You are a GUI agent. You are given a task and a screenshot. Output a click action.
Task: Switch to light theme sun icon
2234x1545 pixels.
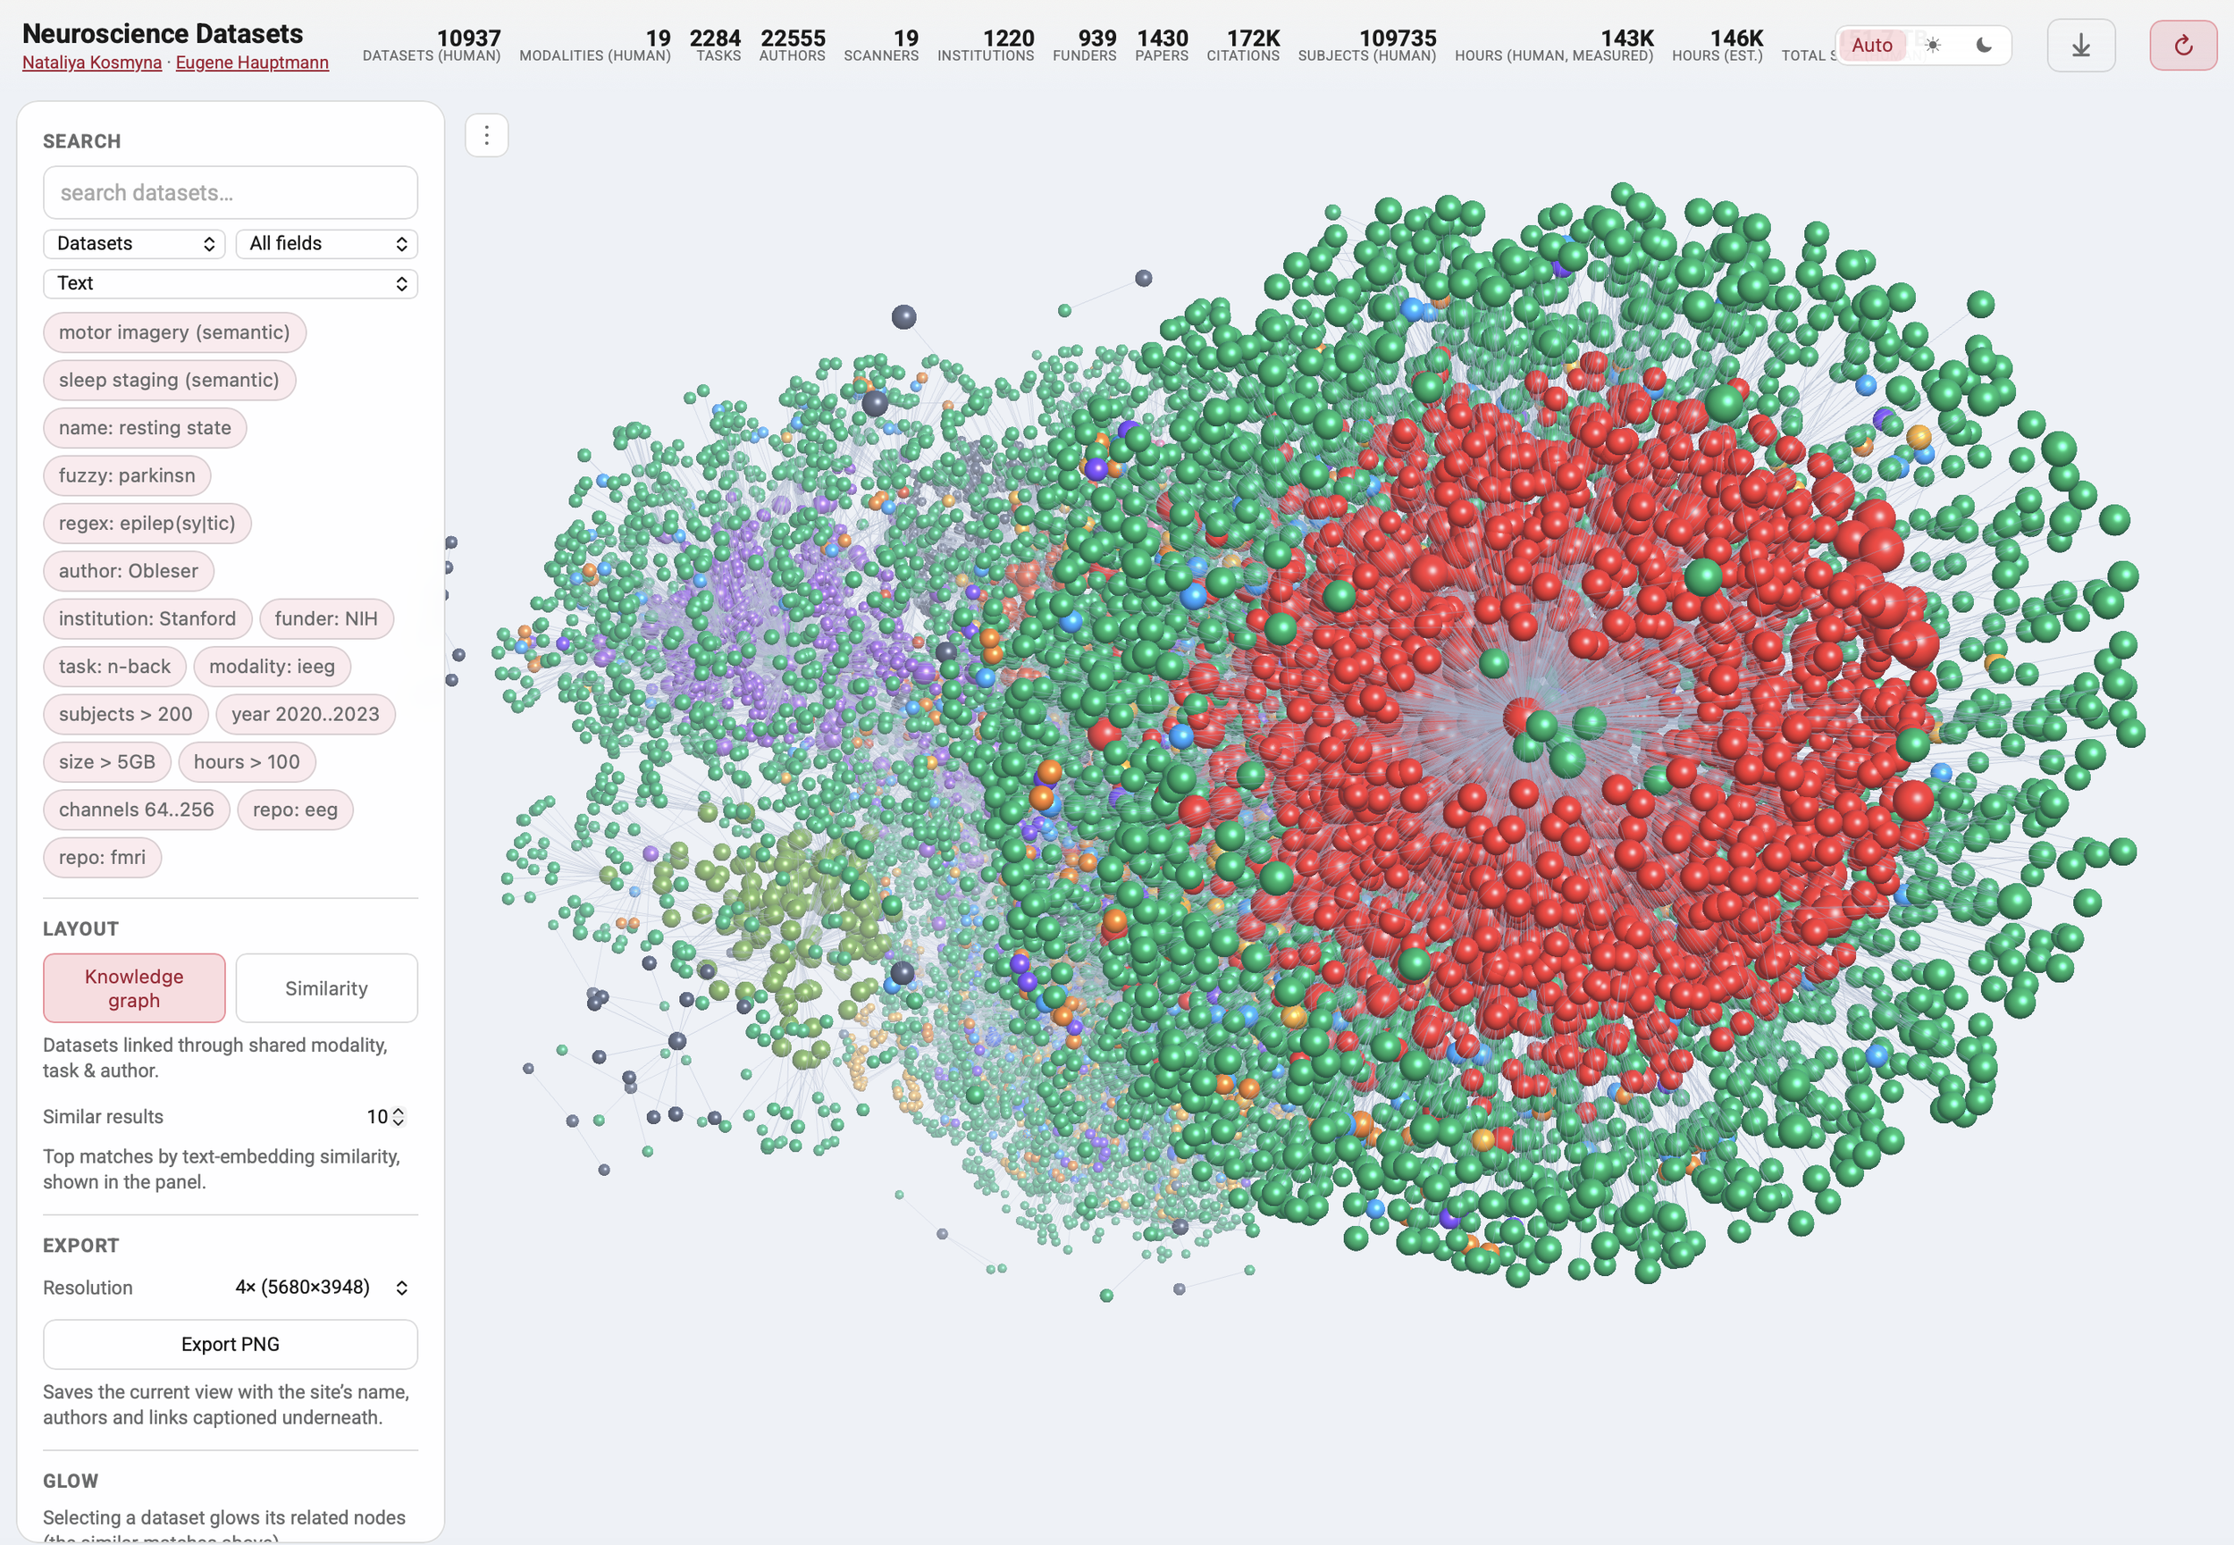pos(1933,46)
